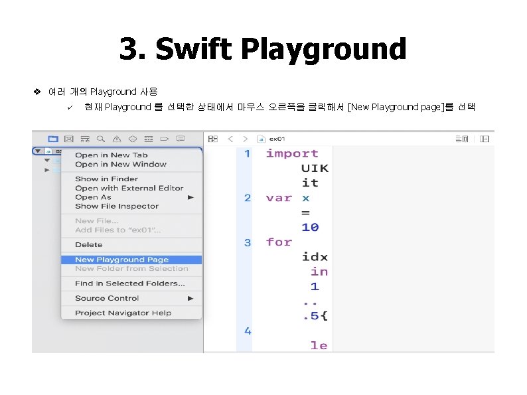
Task: Go forward with the right chevron
Action: (x=246, y=139)
